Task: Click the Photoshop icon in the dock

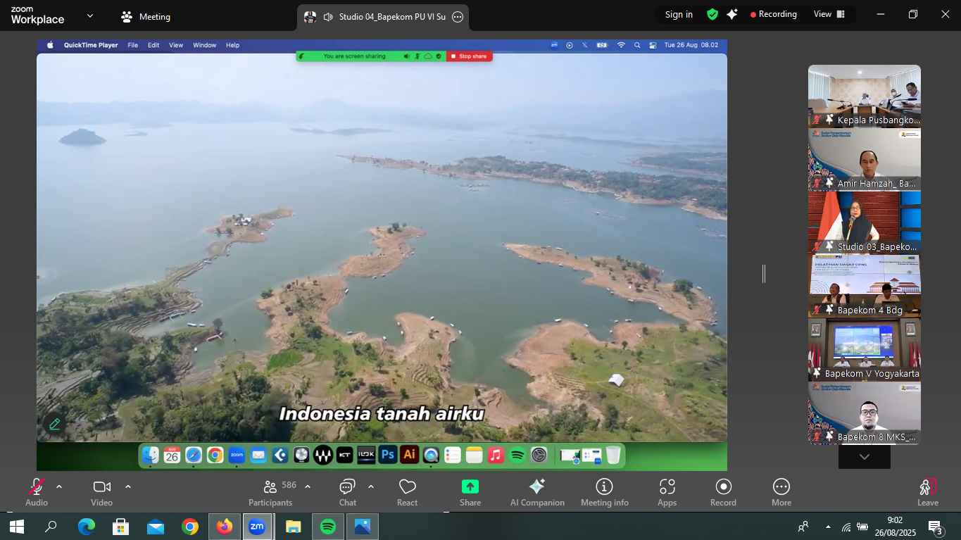Action: tap(388, 455)
